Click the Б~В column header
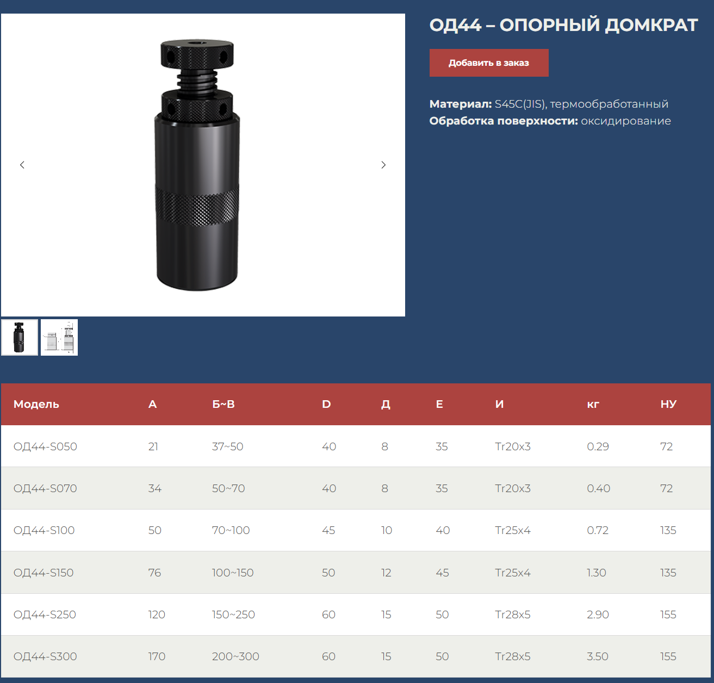Image resolution: width=714 pixels, height=683 pixels. coord(223,404)
